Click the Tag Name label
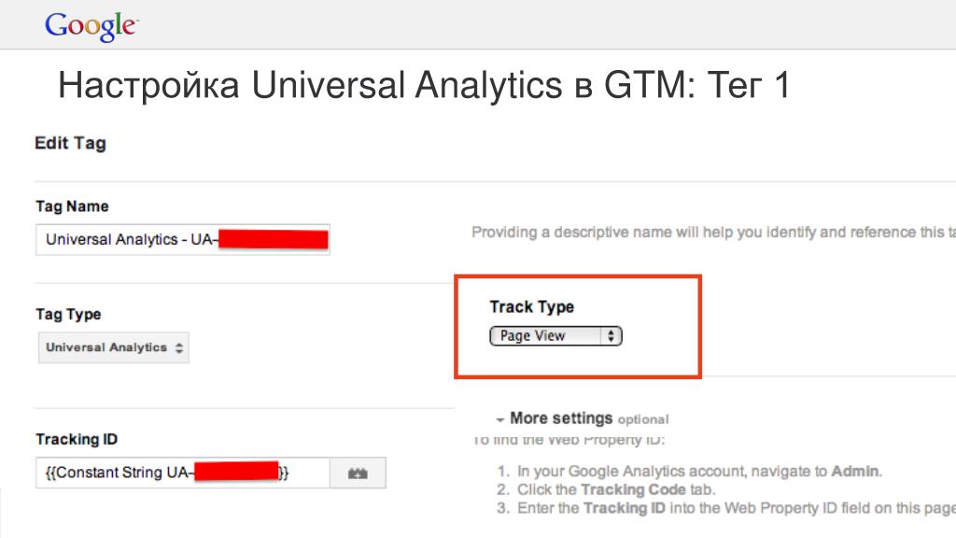The height and width of the screenshot is (538, 956). 72,206
